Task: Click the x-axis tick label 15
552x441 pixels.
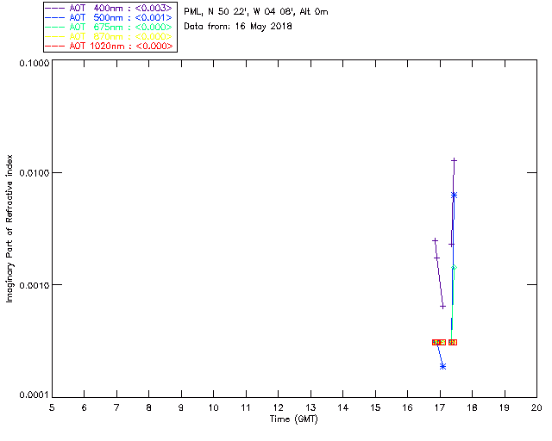Action: pos(375,407)
